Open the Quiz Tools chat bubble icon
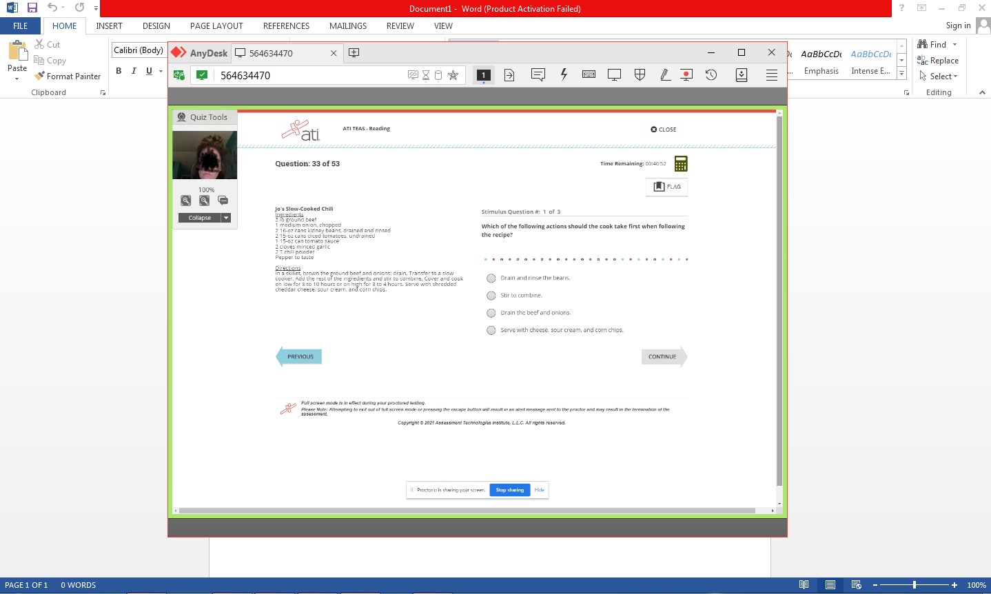The height and width of the screenshot is (594, 991). (223, 201)
